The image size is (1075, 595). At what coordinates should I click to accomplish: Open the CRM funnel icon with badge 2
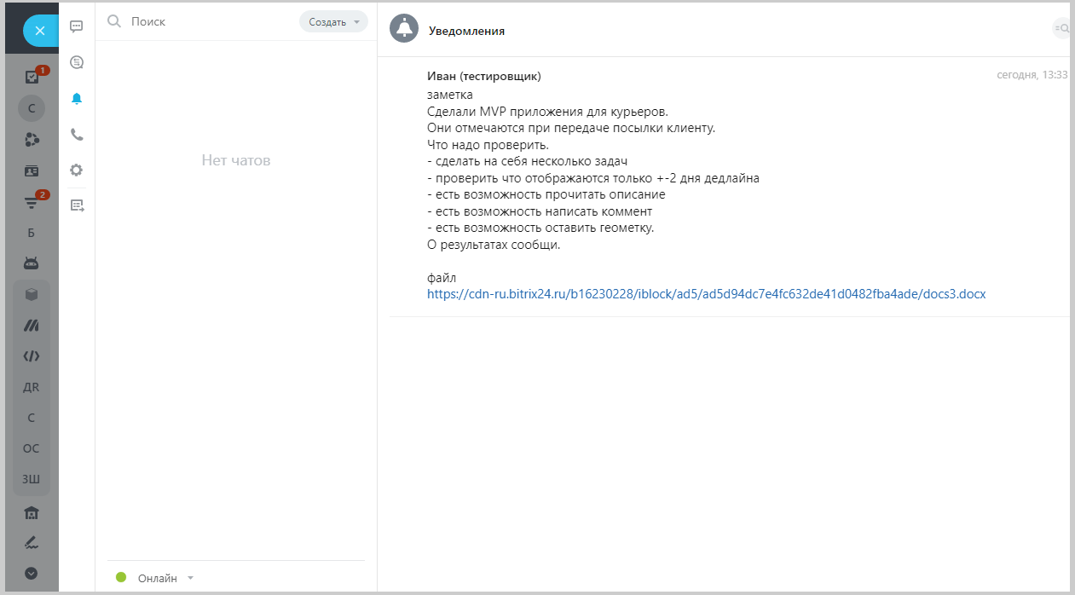[32, 202]
